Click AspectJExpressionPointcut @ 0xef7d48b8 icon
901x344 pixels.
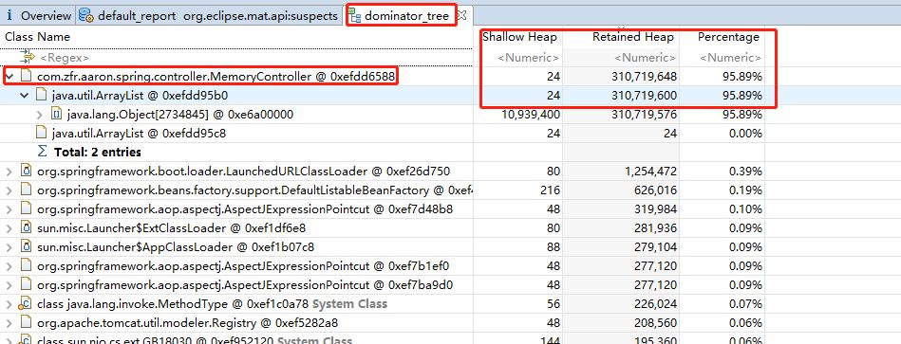point(26,208)
